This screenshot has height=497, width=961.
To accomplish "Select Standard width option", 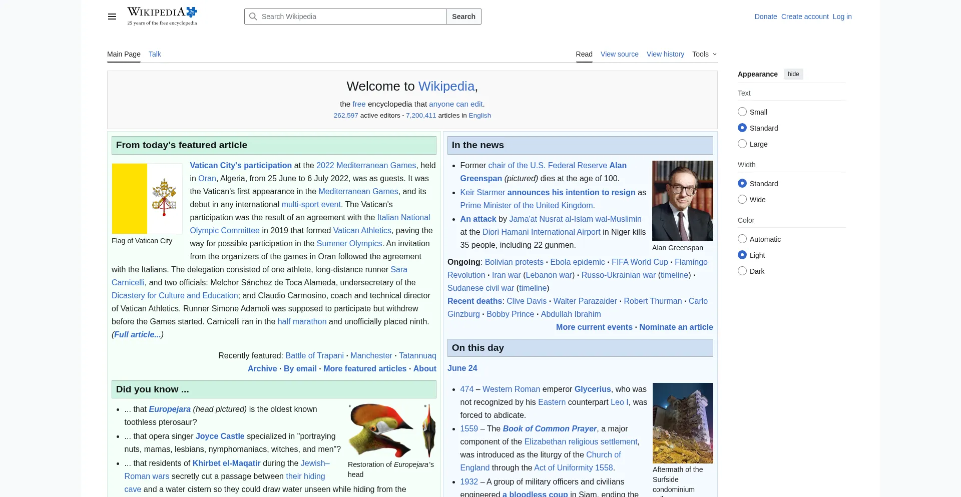I will click(742, 184).
